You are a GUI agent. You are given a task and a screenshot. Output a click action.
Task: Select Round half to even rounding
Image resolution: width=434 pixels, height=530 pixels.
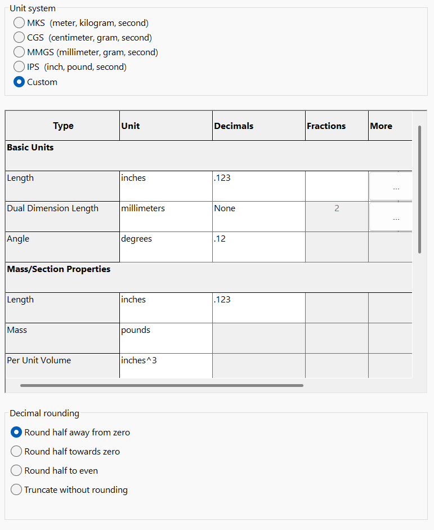pyautogui.click(x=17, y=471)
